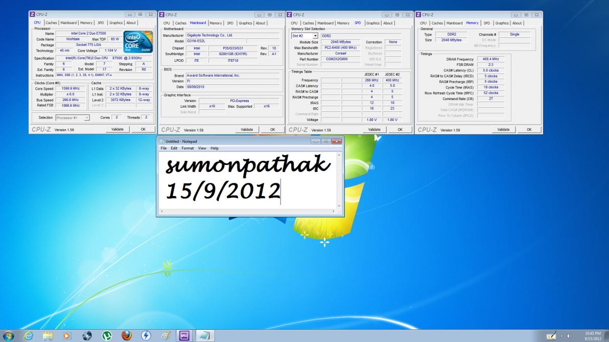Screen dimensions: 609x342
Task: Click the globe icon beside uTorrent on taskbar
Action: pos(87,335)
